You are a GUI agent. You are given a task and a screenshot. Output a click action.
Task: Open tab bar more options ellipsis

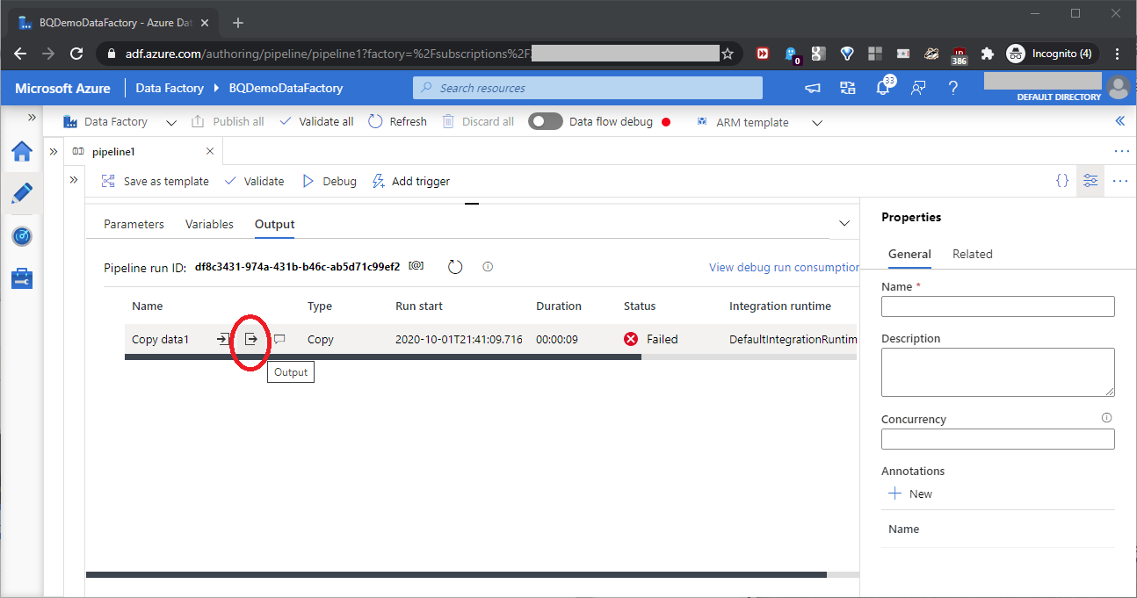(x=1121, y=151)
